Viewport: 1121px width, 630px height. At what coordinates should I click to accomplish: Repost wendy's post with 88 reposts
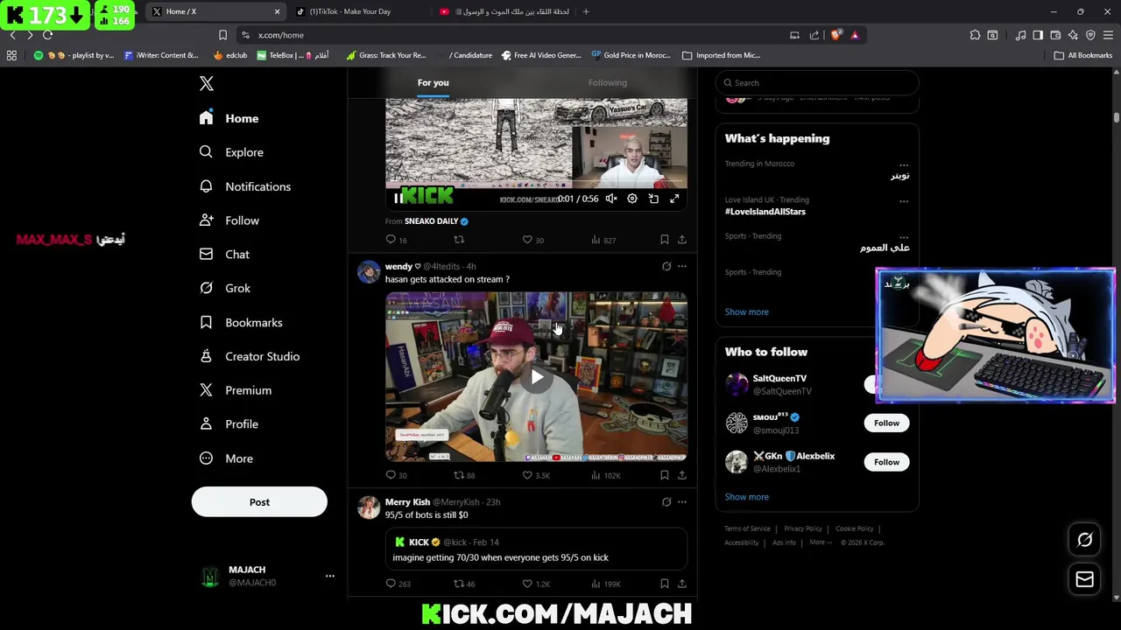tap(463, 475)
